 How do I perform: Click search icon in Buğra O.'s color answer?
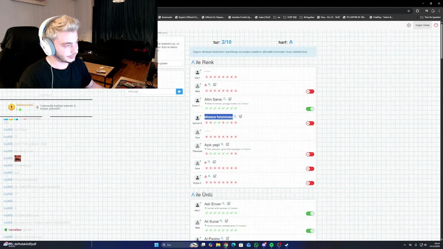pyautogui.click(x=209, y=176)
